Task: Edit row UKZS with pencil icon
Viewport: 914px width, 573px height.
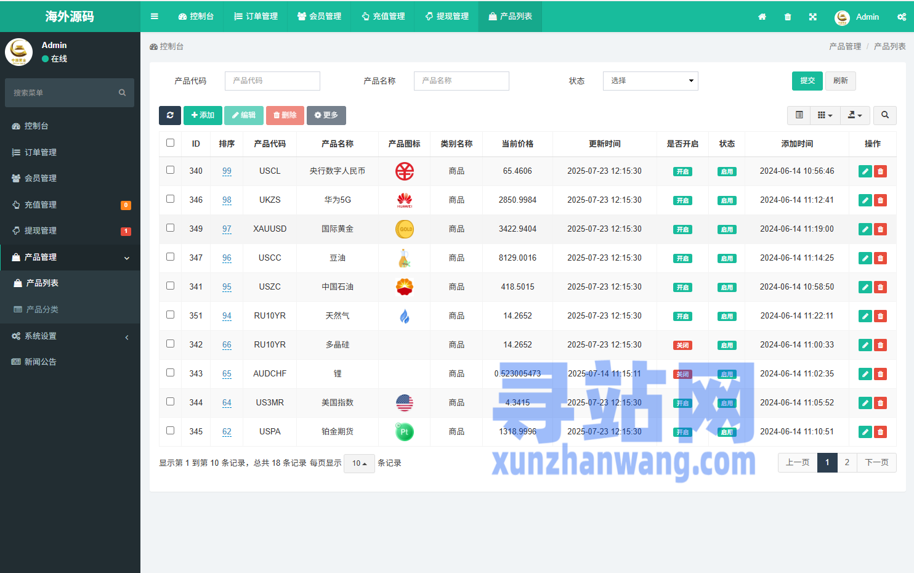Action: (865, 200)
